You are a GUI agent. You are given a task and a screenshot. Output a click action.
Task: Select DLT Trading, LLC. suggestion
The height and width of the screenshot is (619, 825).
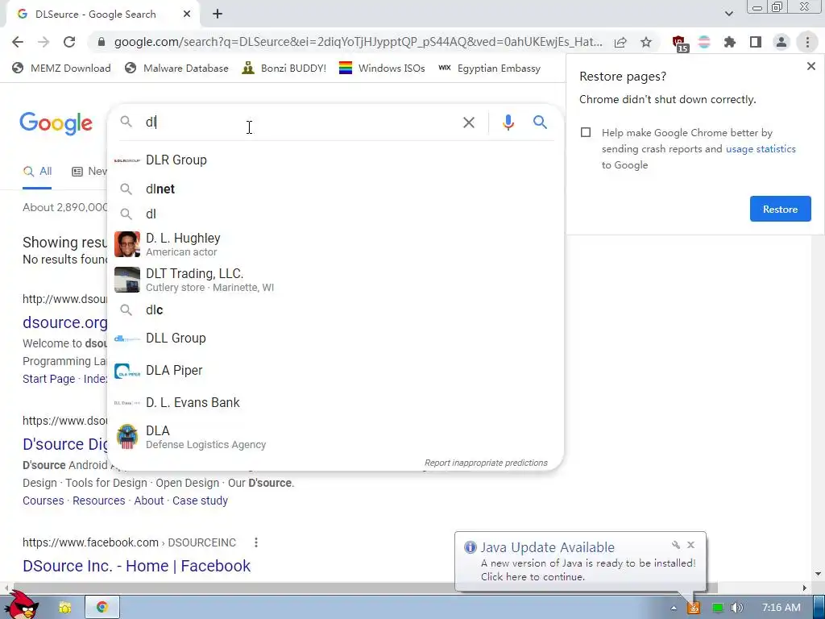click(335, 280)
